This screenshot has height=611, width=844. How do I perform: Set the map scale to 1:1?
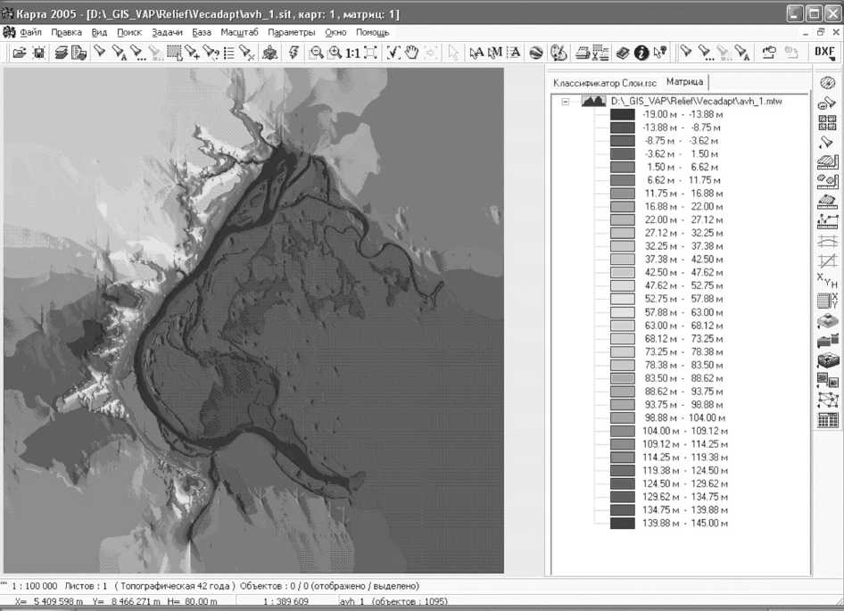coord(353,53)
